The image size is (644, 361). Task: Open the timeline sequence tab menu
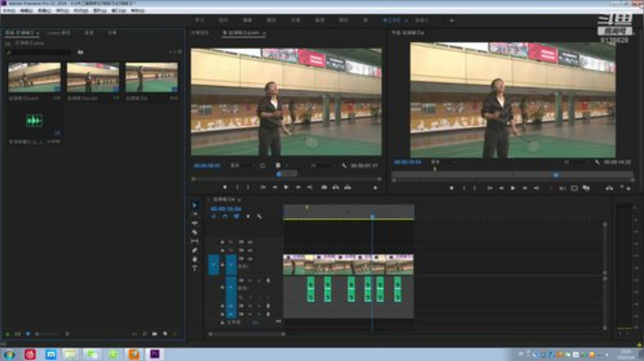(x=239, y=200)
